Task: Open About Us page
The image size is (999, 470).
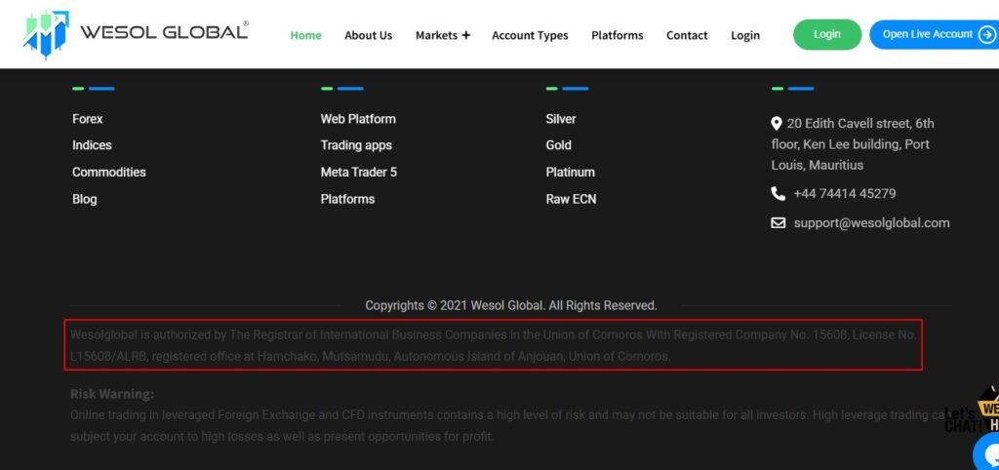Action: point(368,36)
